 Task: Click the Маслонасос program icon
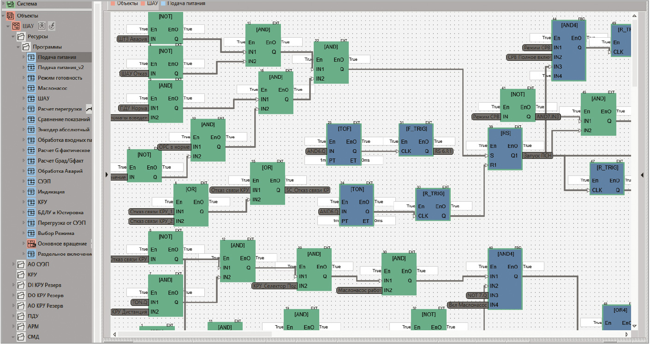click(x=31, y=88)
